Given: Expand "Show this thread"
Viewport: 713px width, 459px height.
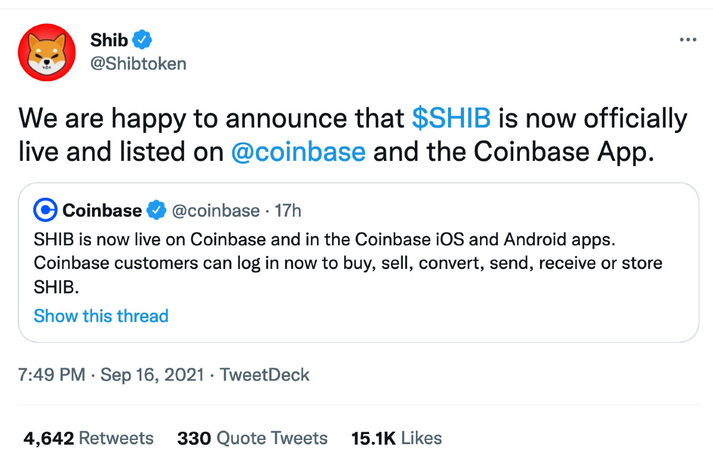Looking at the screenshot, I should coord(101,315).
